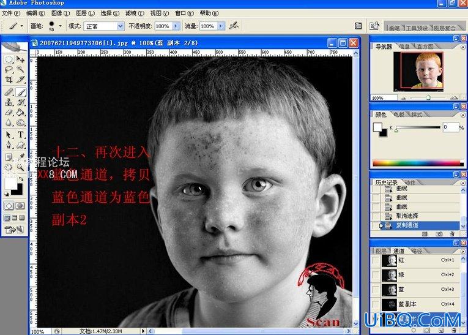468x335 pixels.
Task: Open Channels panel flyout menu
Action: (462, 251)
